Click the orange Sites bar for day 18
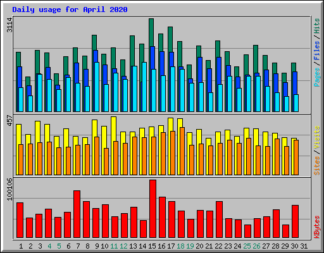This screenshot has width=324, height=253. click(x=182, y=151)
